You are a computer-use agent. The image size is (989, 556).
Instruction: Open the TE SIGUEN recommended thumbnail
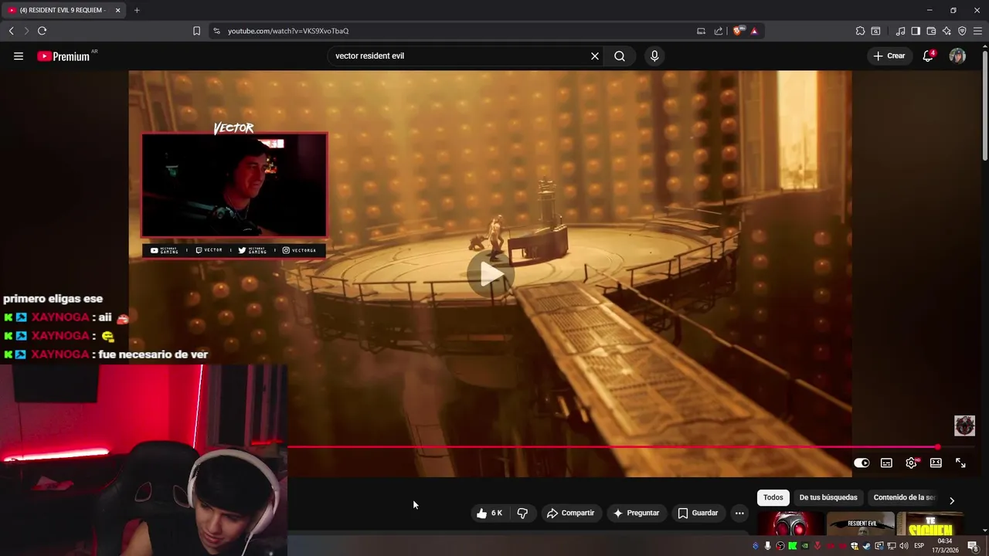point(930,524)
